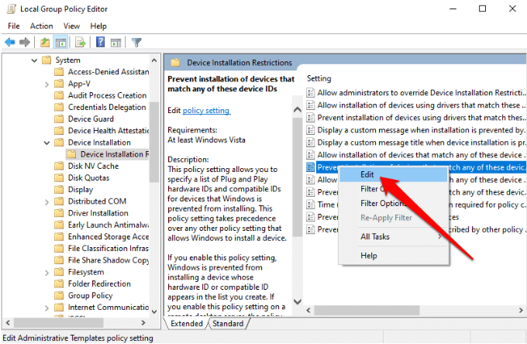Click tree pane horizontal scroll right arrow
The height and width of the screenshot is (344, 527).
[x=143, y=323]
